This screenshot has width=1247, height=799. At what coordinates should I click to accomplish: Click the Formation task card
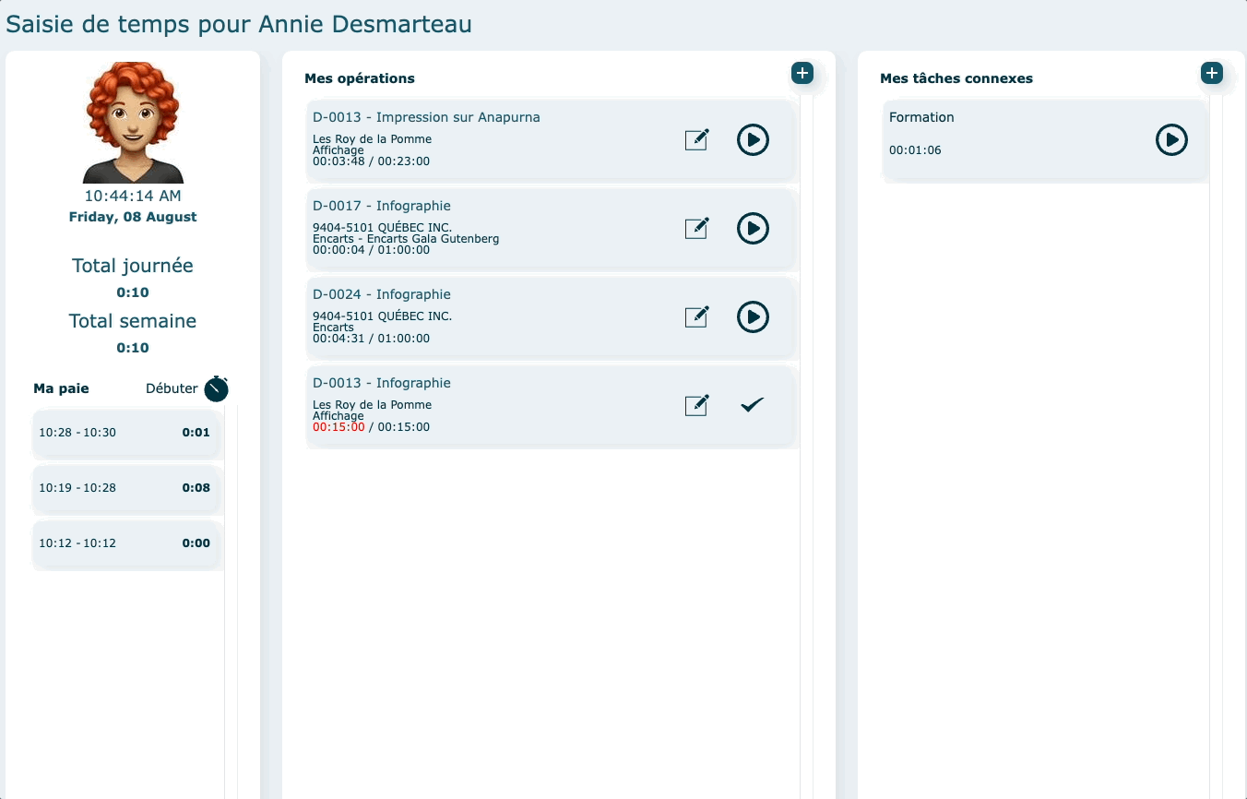click(x=1015, y=138)
